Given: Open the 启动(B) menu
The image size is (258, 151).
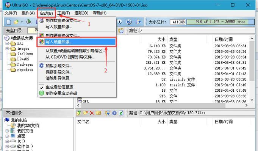Looking at the screenshot, I should [46, 13].
